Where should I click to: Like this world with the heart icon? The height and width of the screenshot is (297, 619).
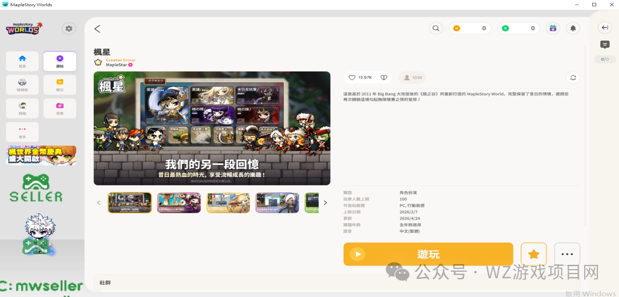point(352,78)
